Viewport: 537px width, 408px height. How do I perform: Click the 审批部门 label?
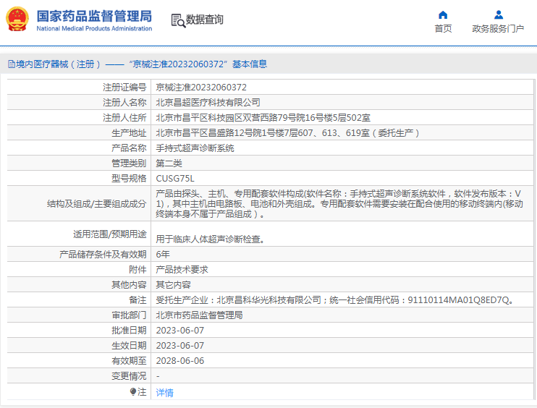pyautogui.click(x=129, y=315)
